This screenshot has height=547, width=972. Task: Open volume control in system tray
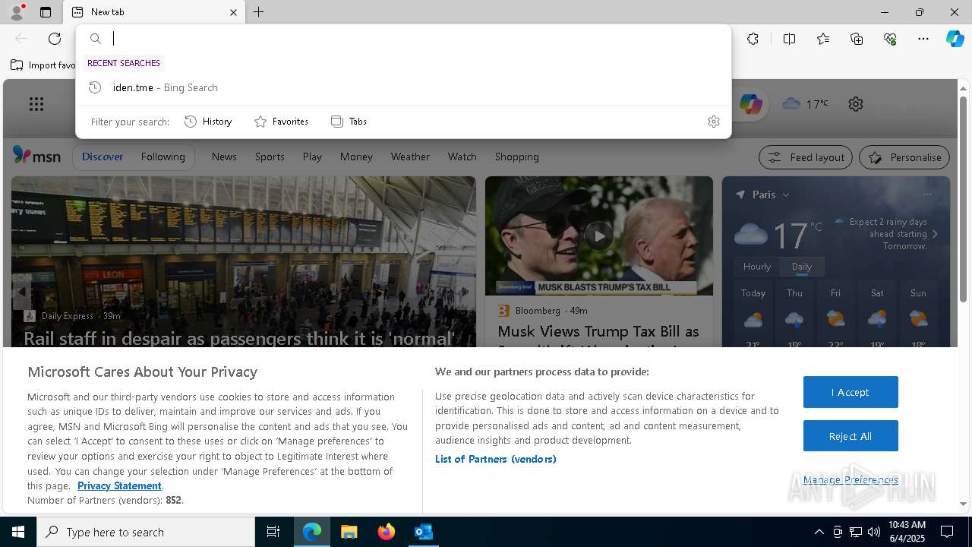pos(874,532)
